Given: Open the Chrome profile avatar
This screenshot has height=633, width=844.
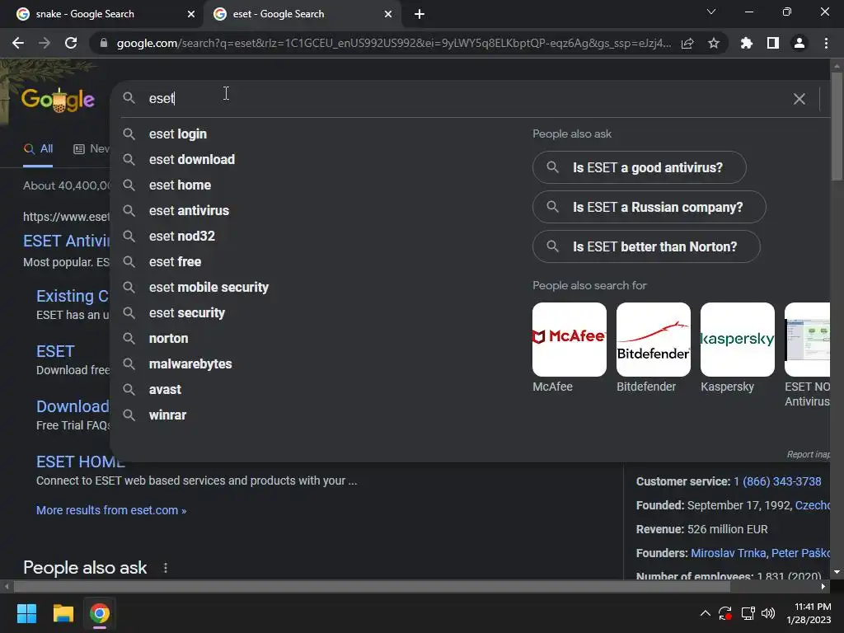Looking at the screenshot, I should (x=799, y=43).
